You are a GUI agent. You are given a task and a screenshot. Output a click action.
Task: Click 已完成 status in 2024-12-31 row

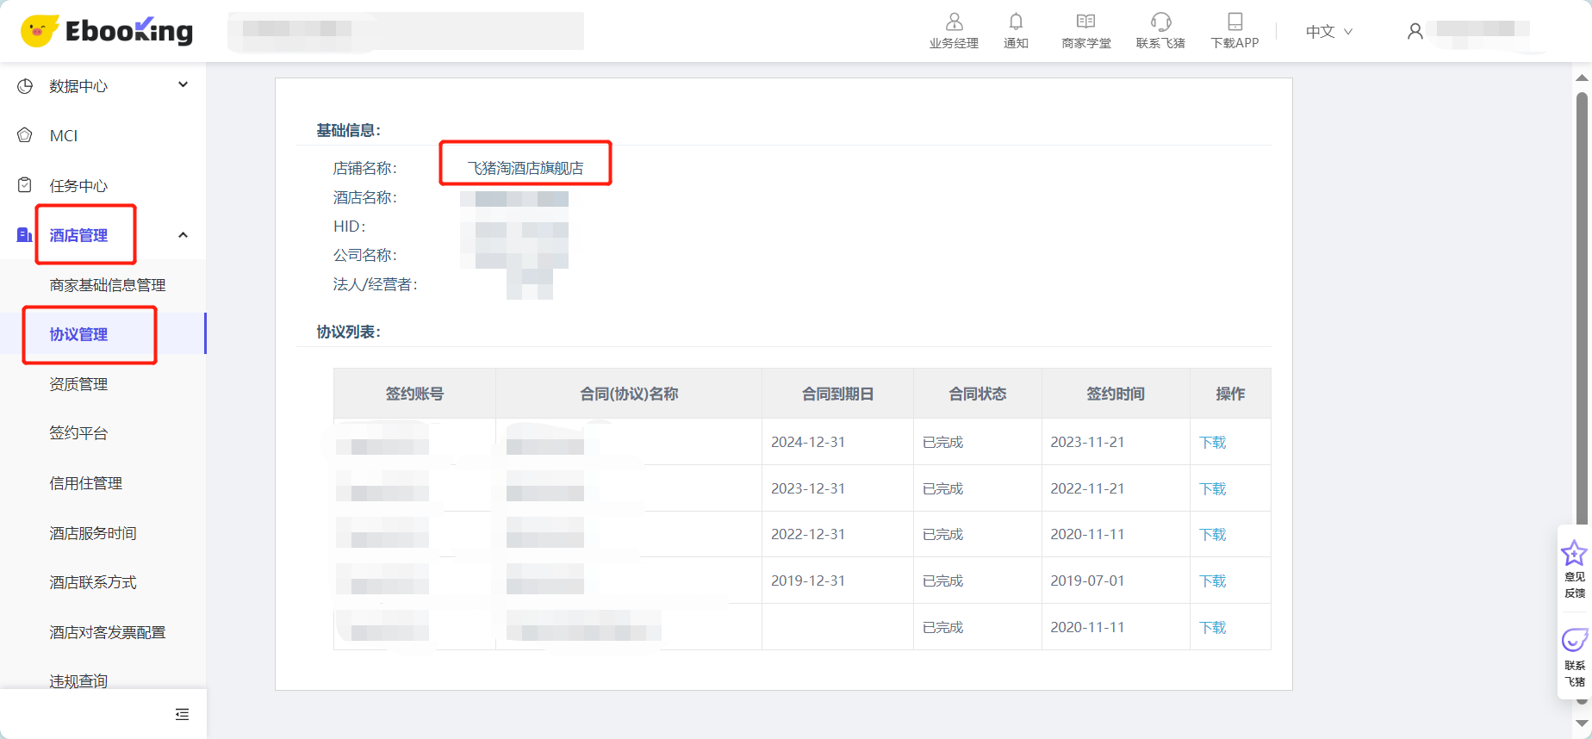pos(942,442)
